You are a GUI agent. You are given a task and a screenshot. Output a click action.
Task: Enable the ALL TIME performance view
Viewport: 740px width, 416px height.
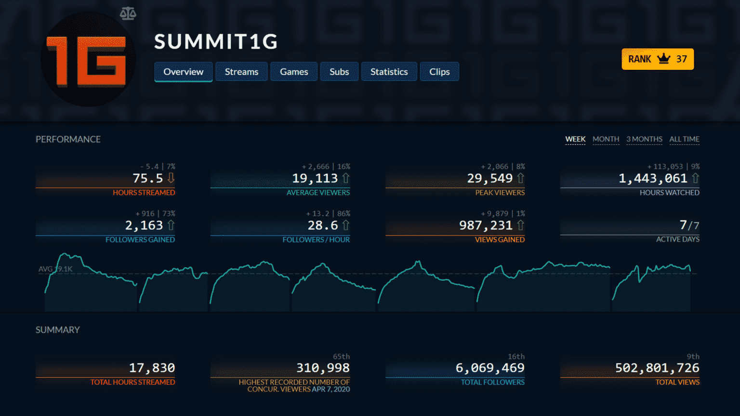click(x=684, y=139)
